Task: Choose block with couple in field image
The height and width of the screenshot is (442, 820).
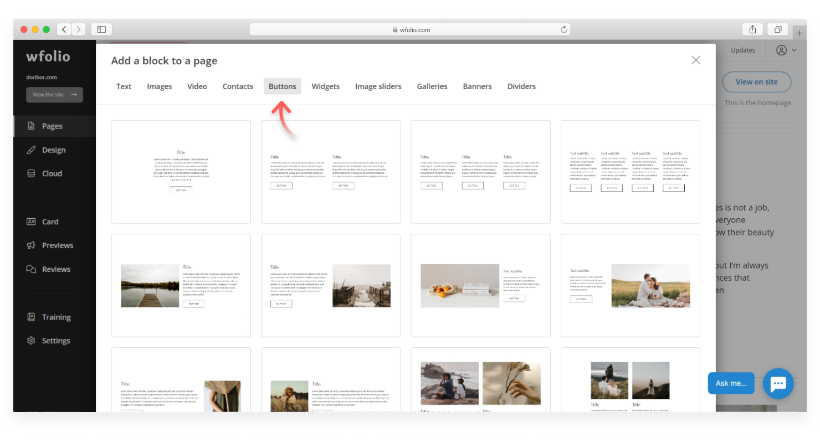Action: (x=631, y=285)
